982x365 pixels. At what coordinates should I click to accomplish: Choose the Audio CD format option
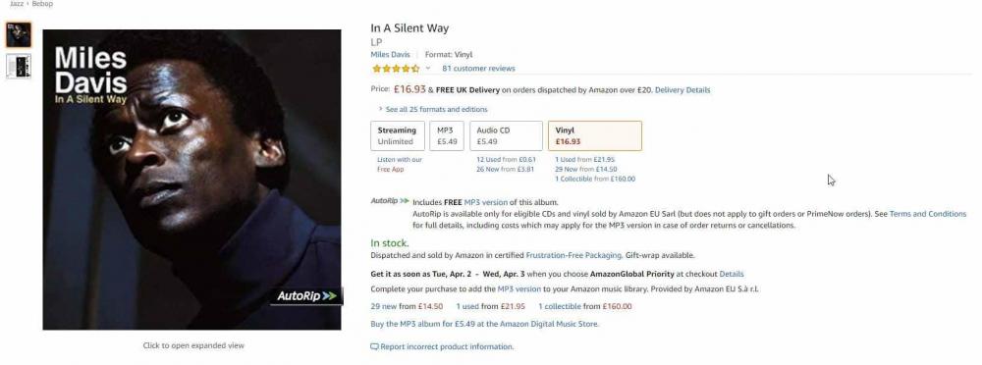coord(506,135)
